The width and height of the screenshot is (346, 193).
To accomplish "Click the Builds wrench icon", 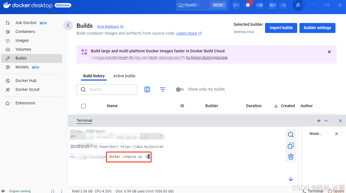I will (x=8, y=58).
